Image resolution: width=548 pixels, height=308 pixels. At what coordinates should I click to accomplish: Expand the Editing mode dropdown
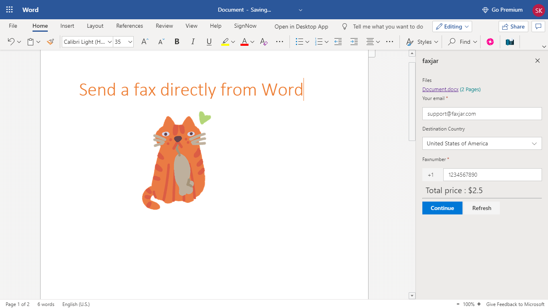pyautogui.click(x=452, y=27)
